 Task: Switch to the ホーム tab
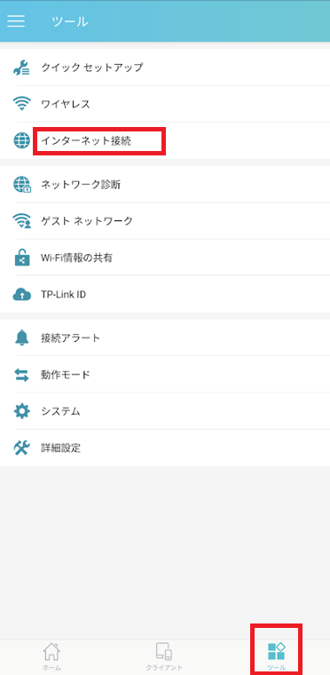coord(51,657)
